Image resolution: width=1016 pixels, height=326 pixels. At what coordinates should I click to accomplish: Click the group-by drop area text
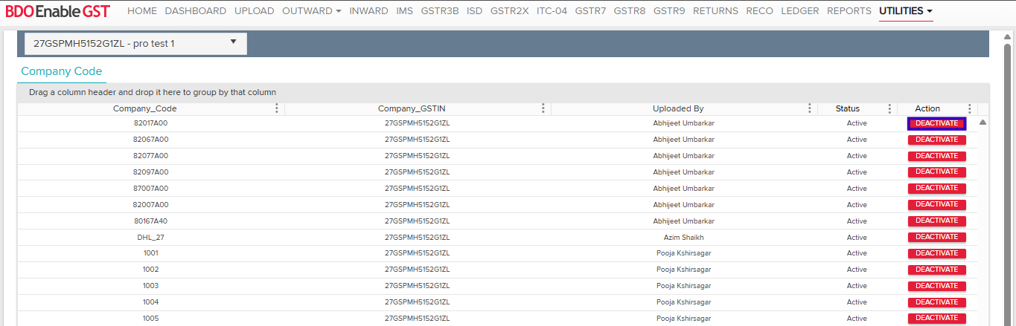[153, 92]
